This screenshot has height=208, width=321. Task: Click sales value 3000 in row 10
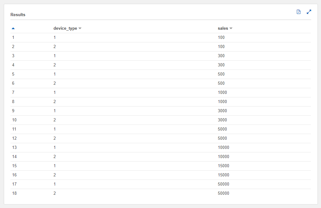[x=222, y=120]
